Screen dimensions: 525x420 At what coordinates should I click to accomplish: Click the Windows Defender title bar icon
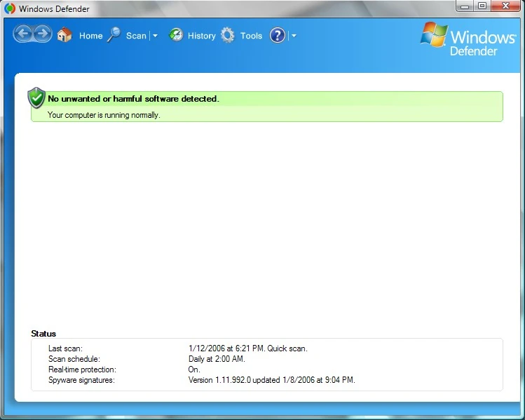click(10, 8)
